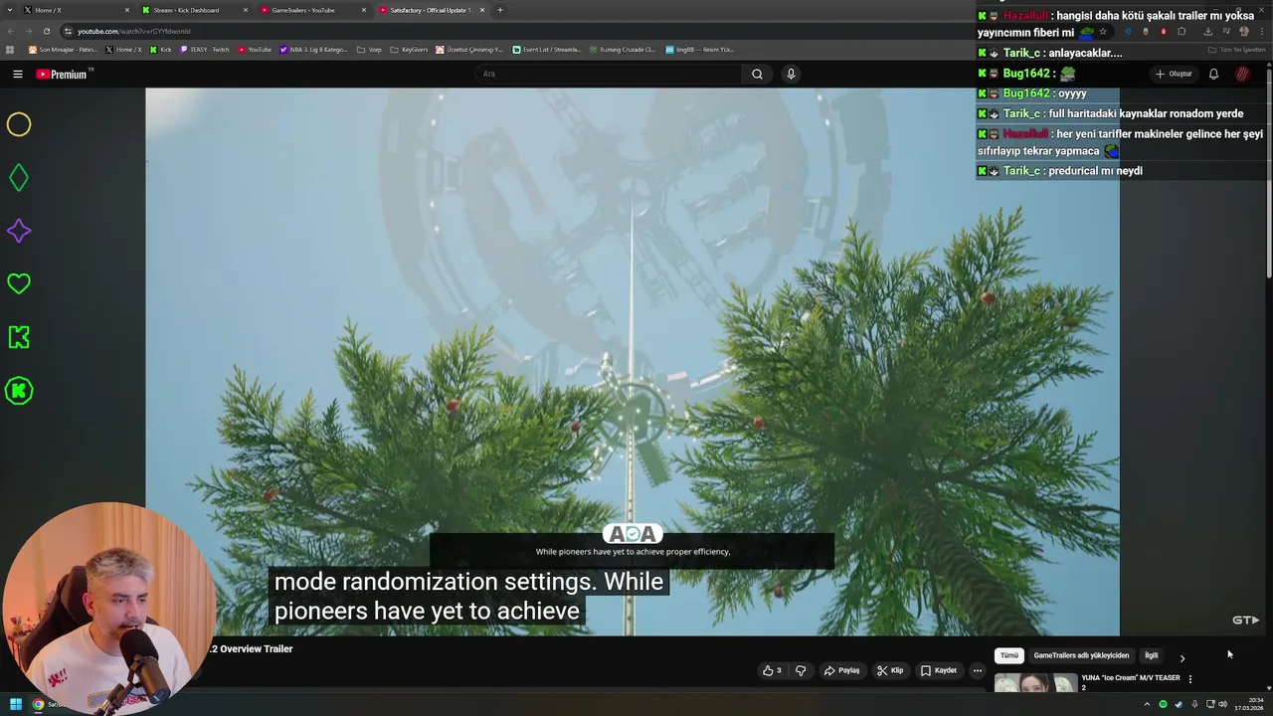Expand Tüm Yer İşaretleri bookmarks folder
Screen dimensions: 1273x716
pyautogui.click(x=1236, y=50)
